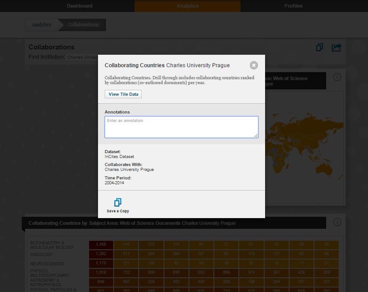Screen dimensions: 368x292
Task: Select the 1,010 heat map cell
Action: coord(101,272)
